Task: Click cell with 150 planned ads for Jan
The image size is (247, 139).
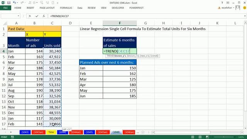Action: click(x=120, y=68)
